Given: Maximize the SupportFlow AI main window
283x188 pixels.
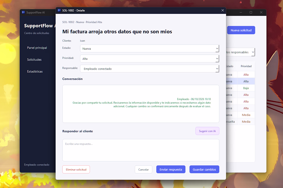Looking at the screenshot, I should tap(251, 12).
